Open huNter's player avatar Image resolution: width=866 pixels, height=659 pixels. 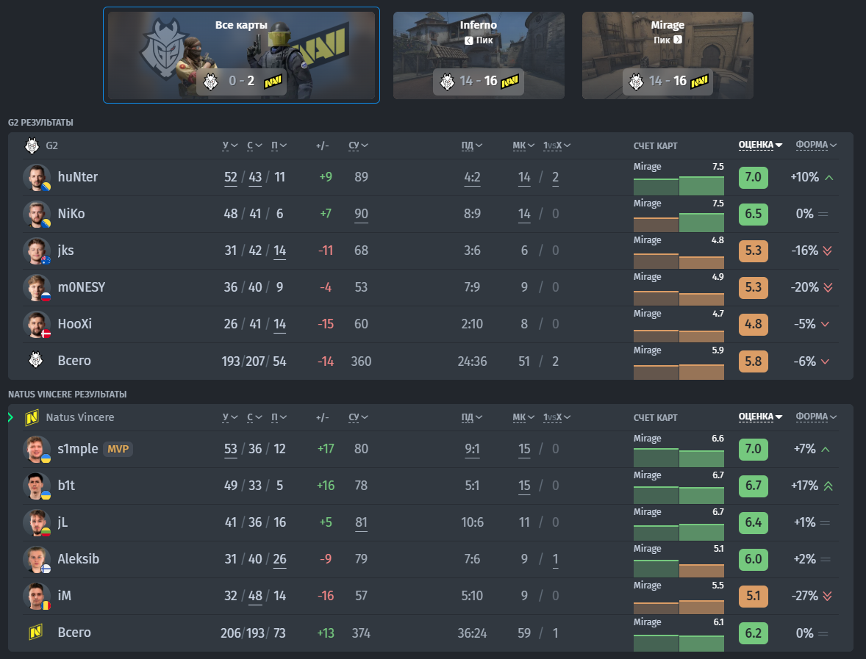coord(37,177)
